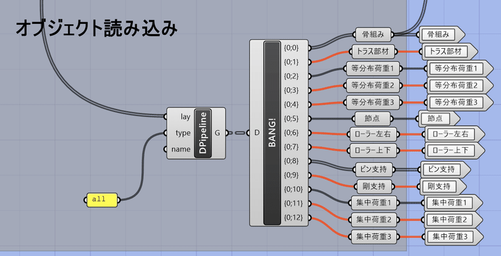
Task: Click the {0;4} output of BANG!
Action: (x=291, y=105)
